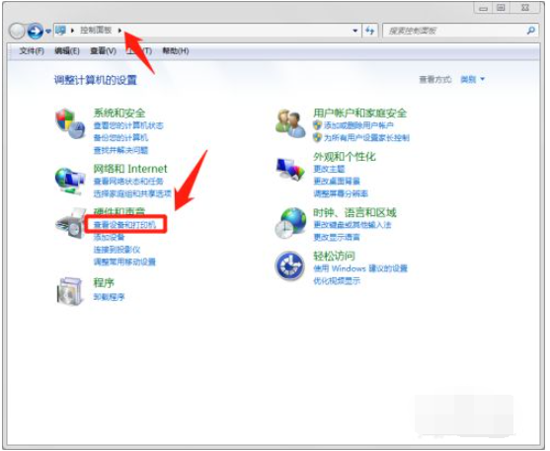Image resolution: width=550 pixels, height=451 pixels.
Task: Open the Clock, Language and Region globe icon
Action: [290, 223]
